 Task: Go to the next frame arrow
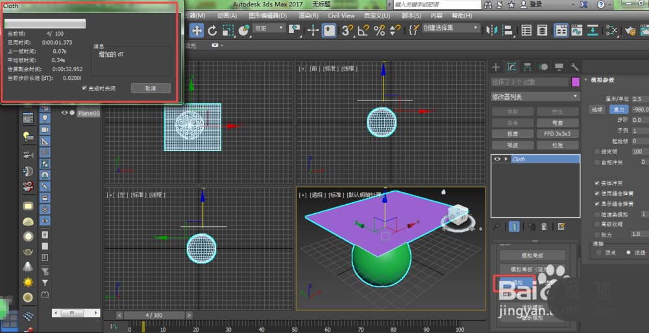pos(189,316)
